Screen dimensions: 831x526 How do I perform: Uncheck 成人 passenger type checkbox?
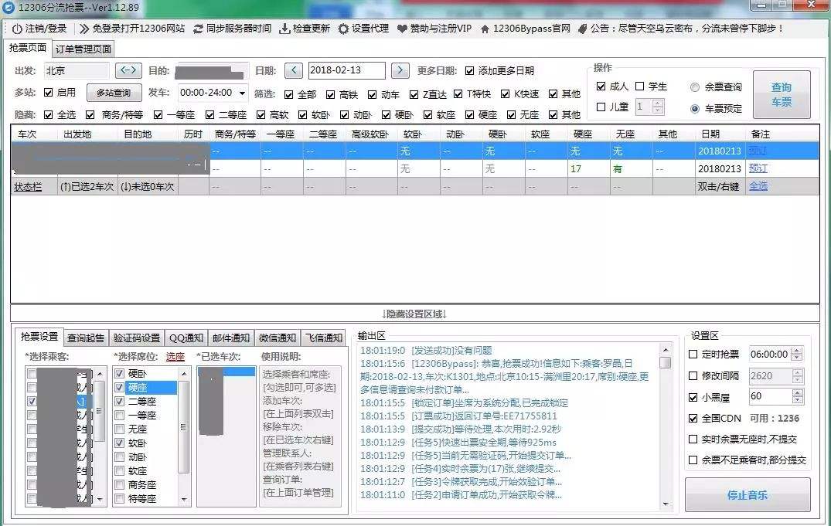601,87
